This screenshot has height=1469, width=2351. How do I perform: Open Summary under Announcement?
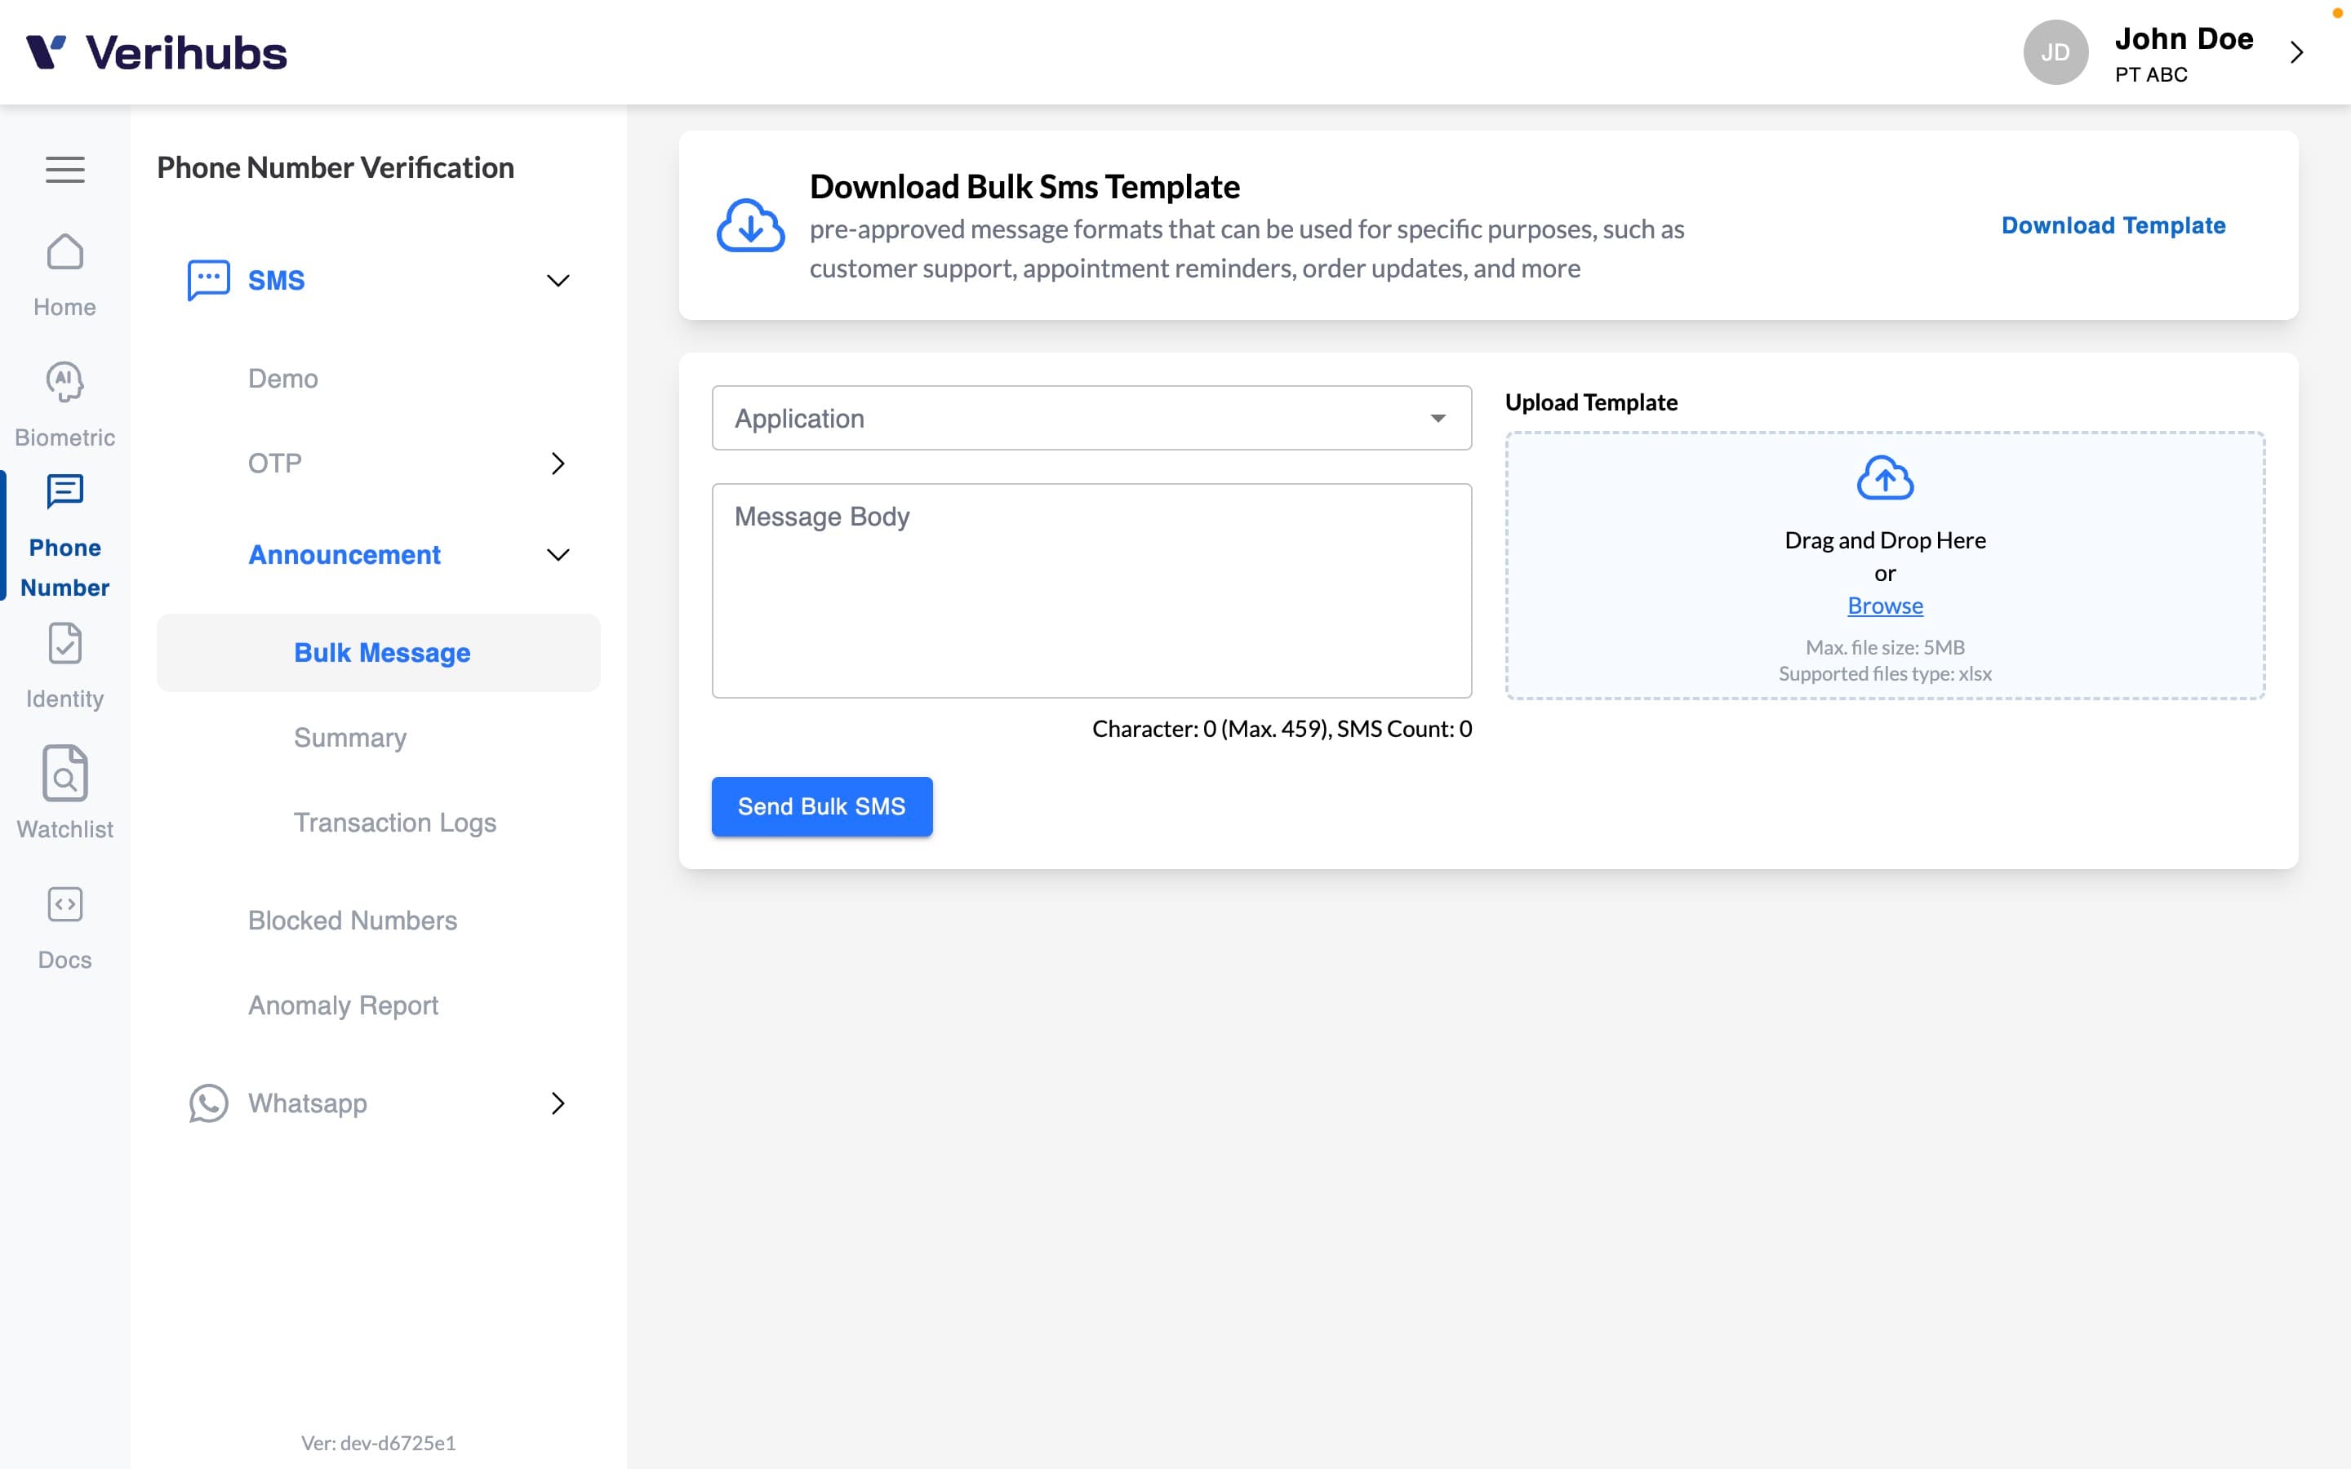point(349,739)
